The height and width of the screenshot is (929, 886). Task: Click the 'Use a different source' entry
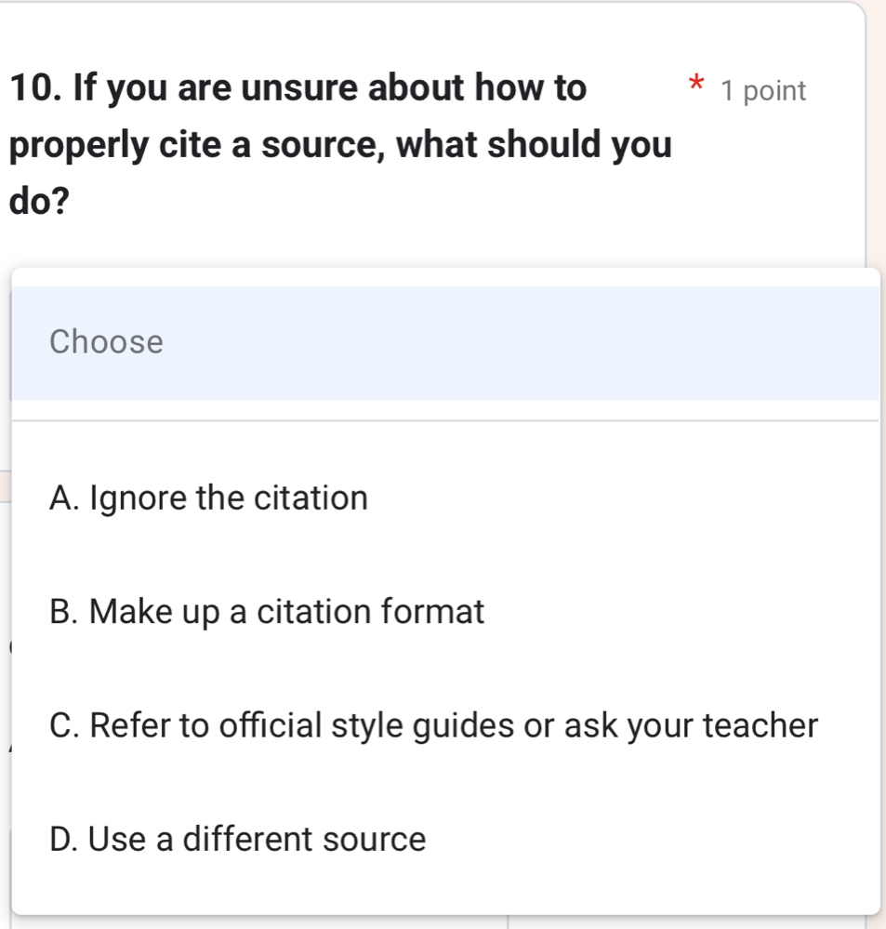click(x=258, y=840)
